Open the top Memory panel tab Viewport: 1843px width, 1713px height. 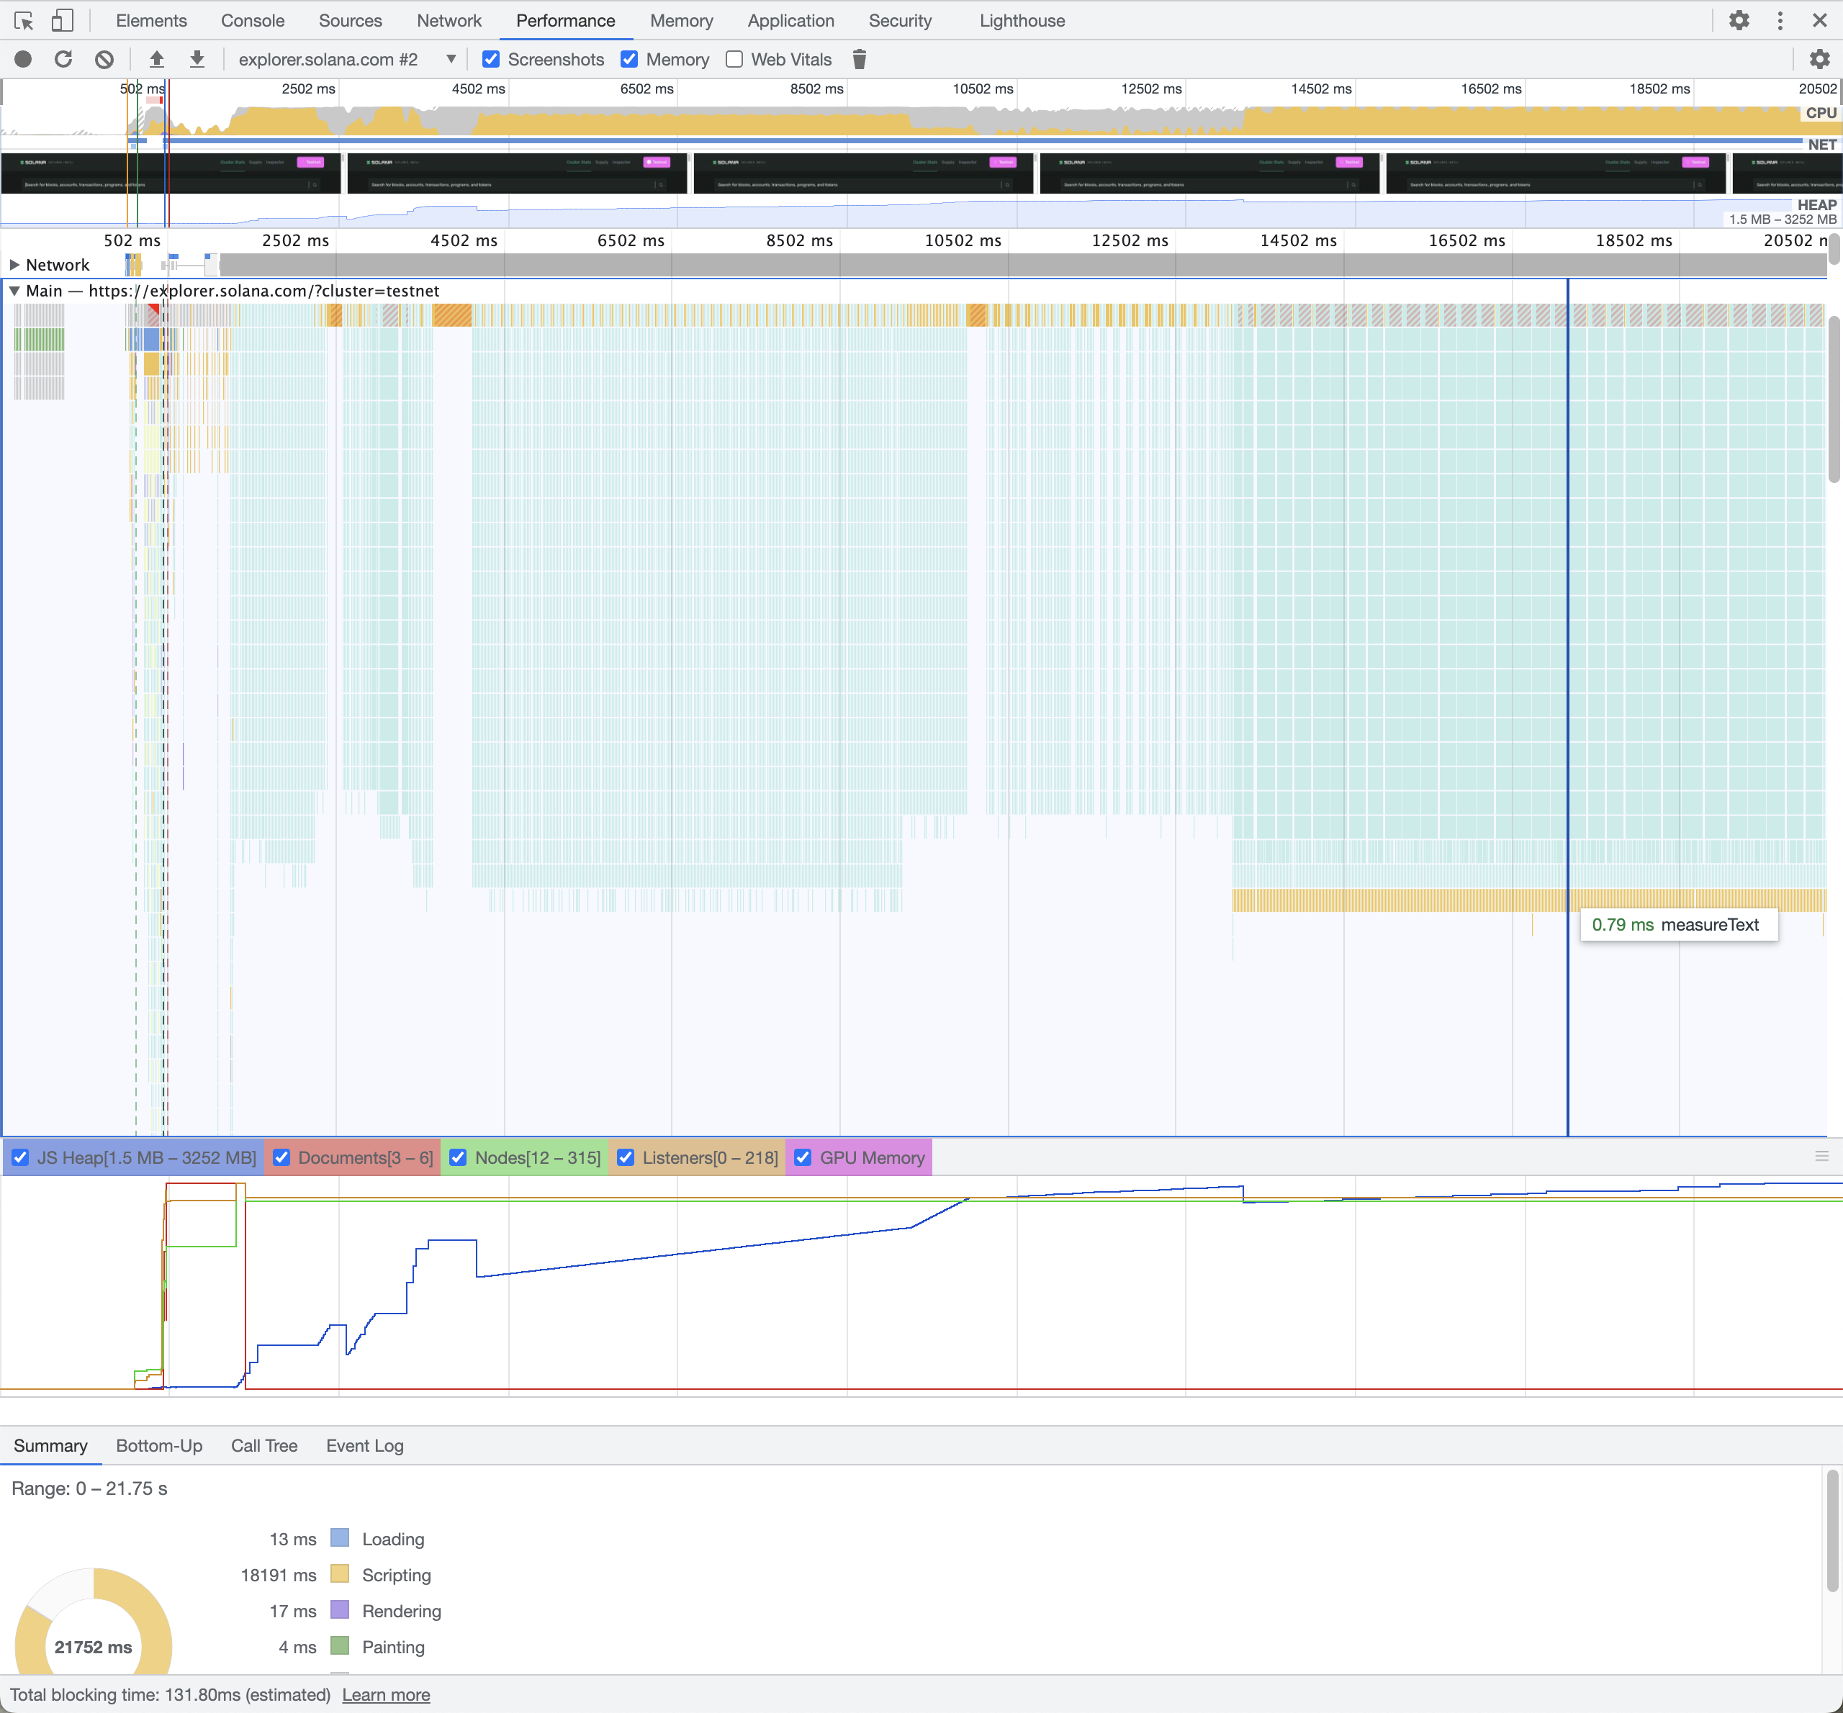(681, 20)
